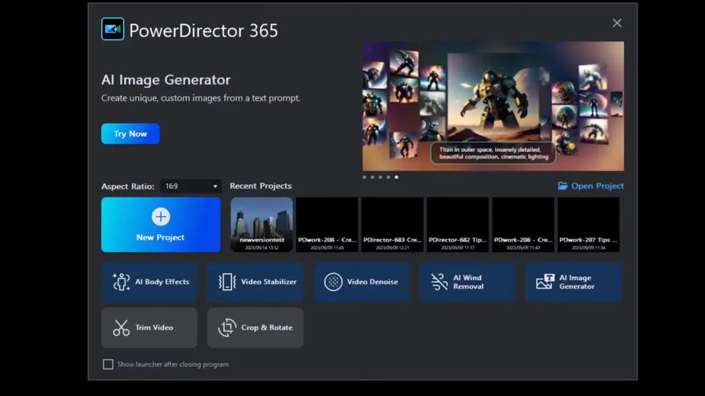Open the AI Wind Removal tool
This screenshot has width=705, height=396.
(467, 282)
